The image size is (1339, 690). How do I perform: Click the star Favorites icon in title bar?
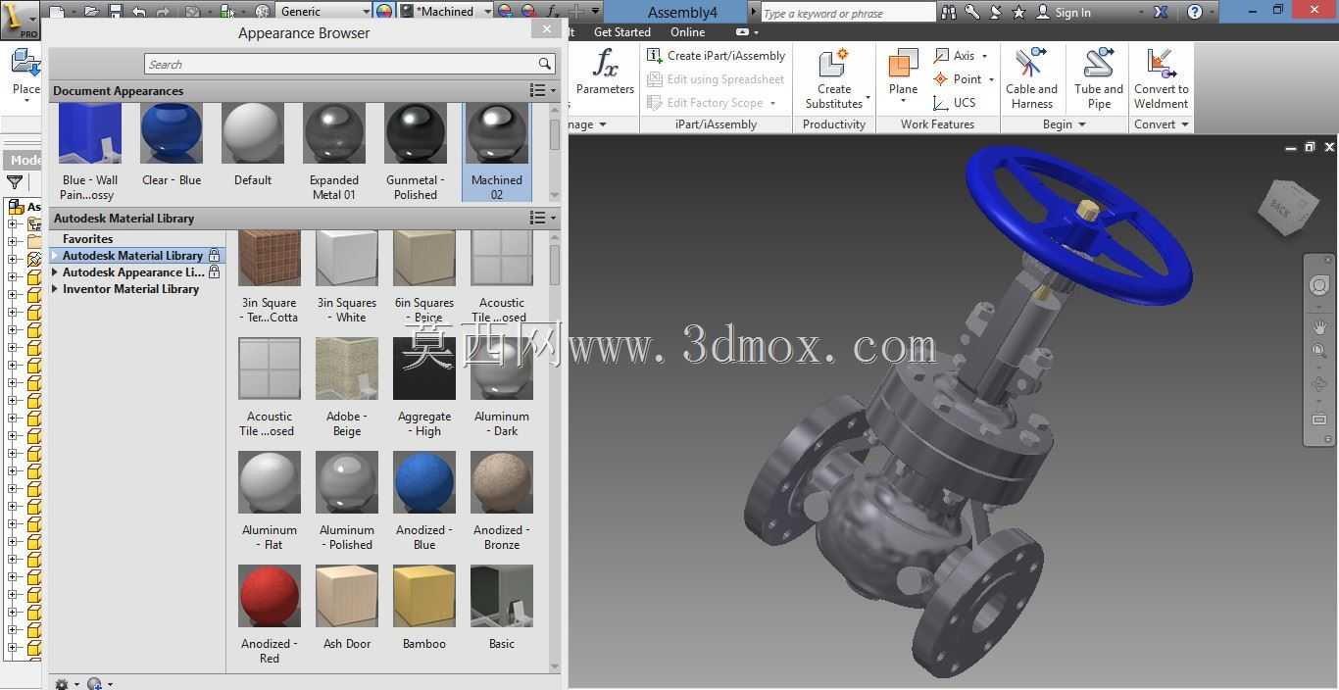point(1019,12)
